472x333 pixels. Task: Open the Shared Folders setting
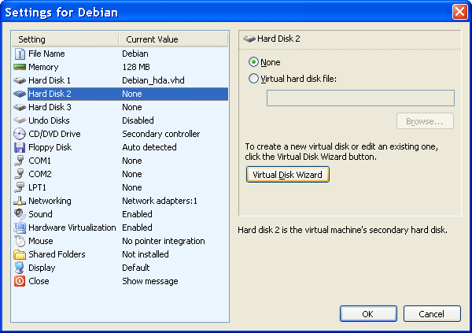coord(120,254)
